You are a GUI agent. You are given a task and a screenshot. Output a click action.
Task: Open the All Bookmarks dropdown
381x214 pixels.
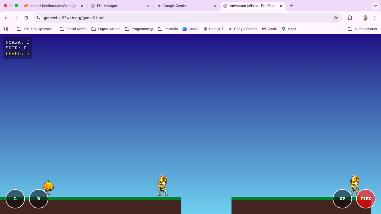pyautogui.click(x=362, y=29)
